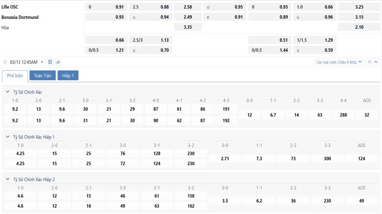Viewport: 382px width, 214px height.
Task: Click full-match 4-4 score odds 288
Action: 343,115
